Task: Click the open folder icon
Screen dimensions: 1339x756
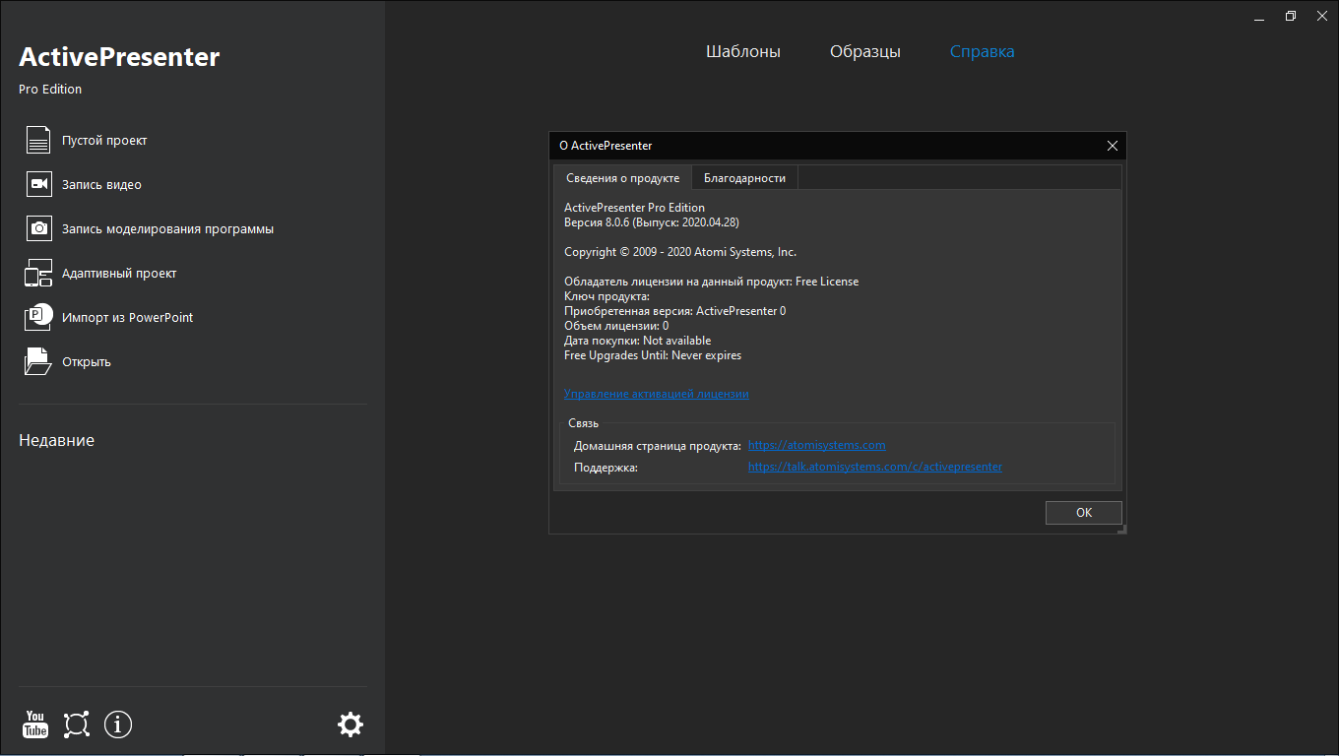Action: [x=38, y=361]
